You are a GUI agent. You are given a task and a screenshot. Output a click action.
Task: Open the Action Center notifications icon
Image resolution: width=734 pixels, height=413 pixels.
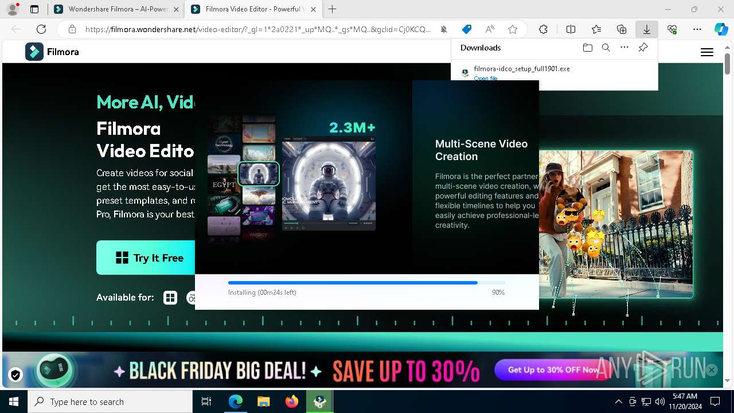tap(715, 402)
